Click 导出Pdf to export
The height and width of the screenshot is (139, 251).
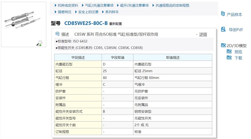pyautogui.click(x=236, y=29)
